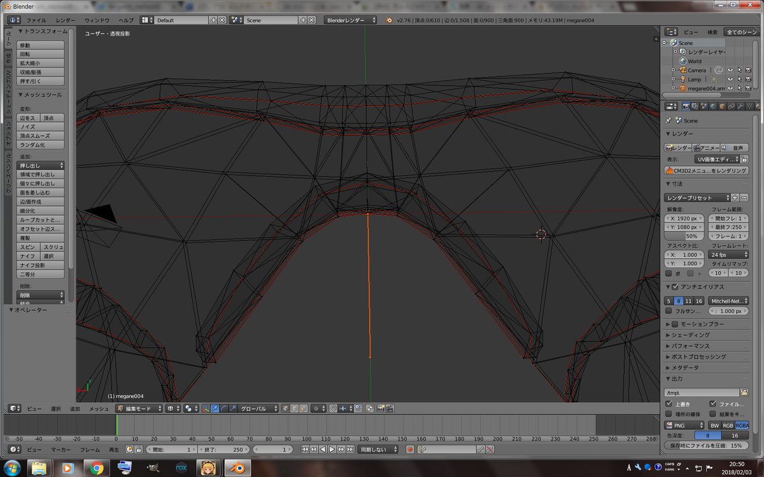Open scene properties tab icon
This screenshot has width=764, height=477.
point(704,106)
